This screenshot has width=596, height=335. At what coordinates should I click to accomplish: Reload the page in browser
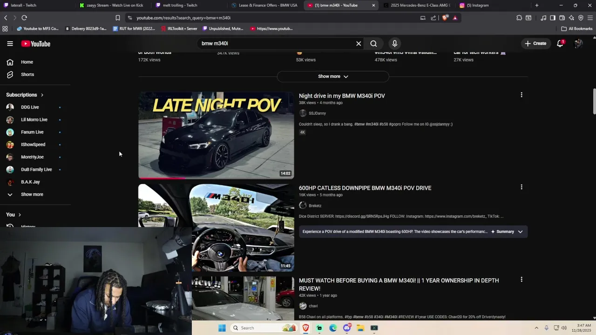click(24, 18)
